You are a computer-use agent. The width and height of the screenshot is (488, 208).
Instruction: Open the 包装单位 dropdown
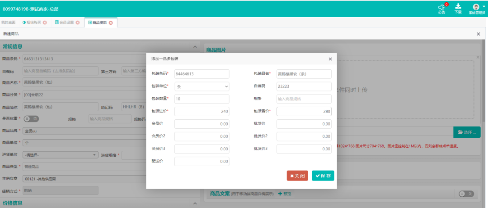[202, 86]
